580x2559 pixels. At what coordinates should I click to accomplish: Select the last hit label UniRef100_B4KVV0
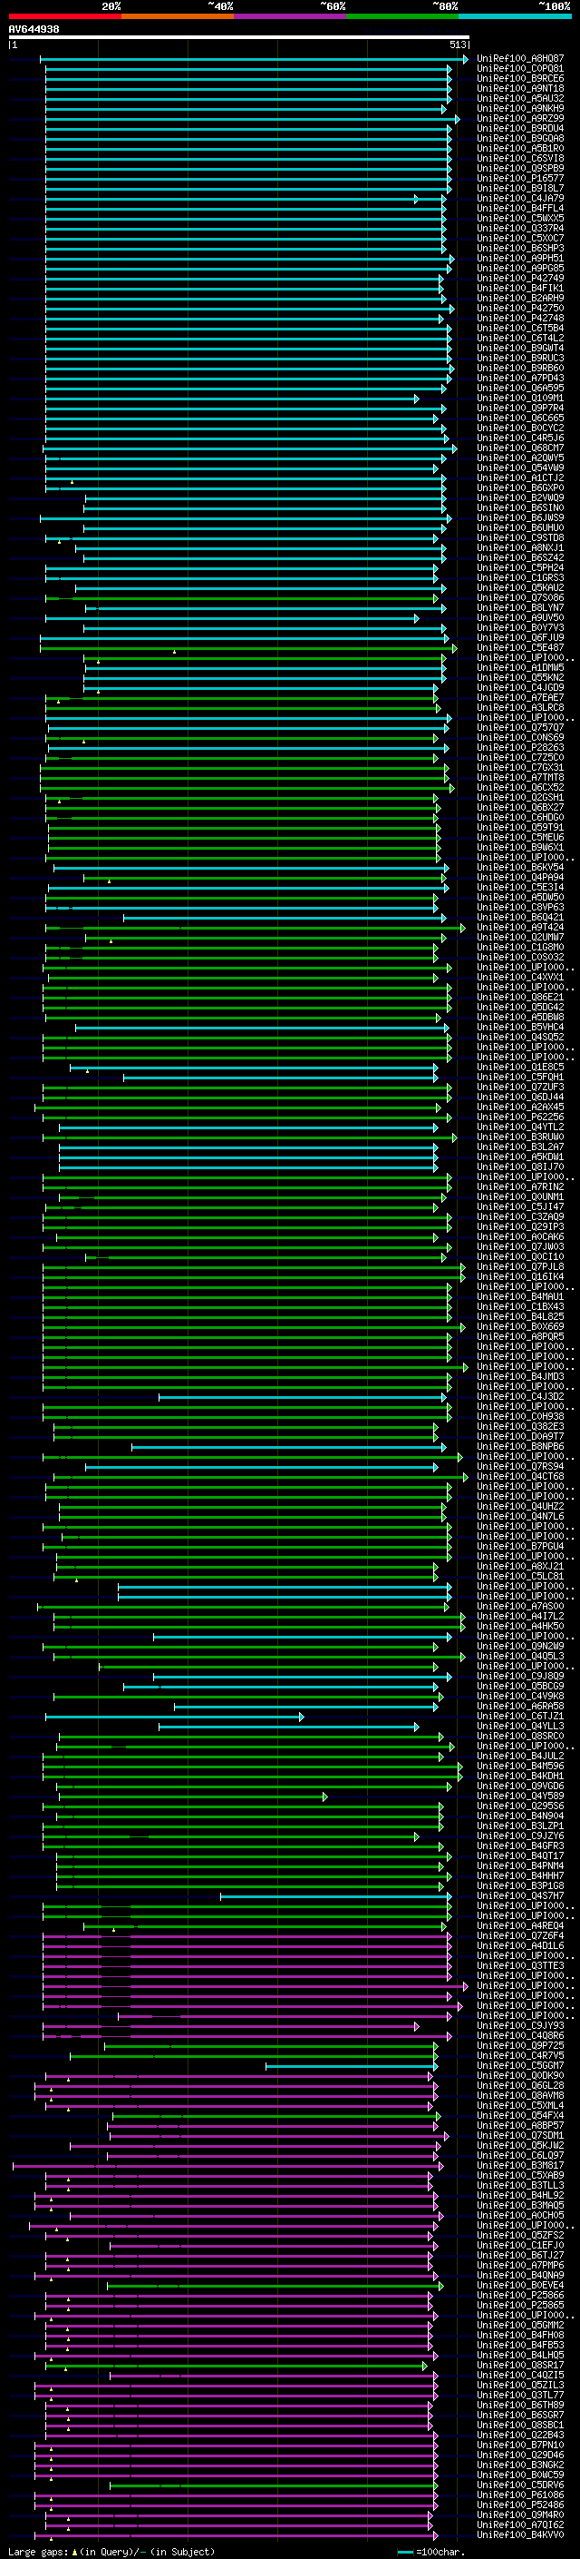pos(520,2534)
